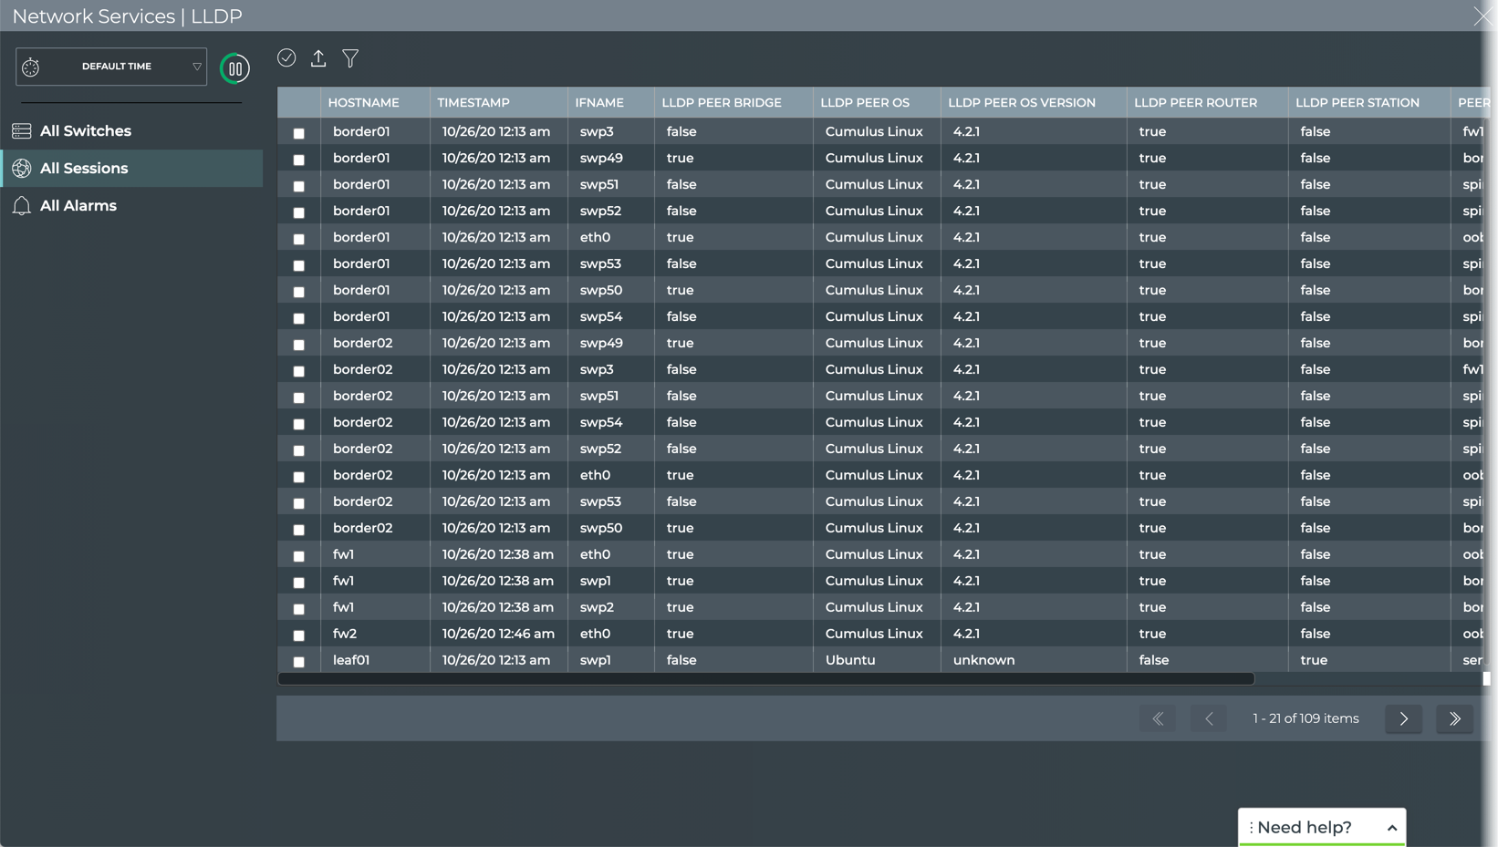Pause live updates with the pause icon
This screenshot has width=1498, height=847.
point(234,68)
